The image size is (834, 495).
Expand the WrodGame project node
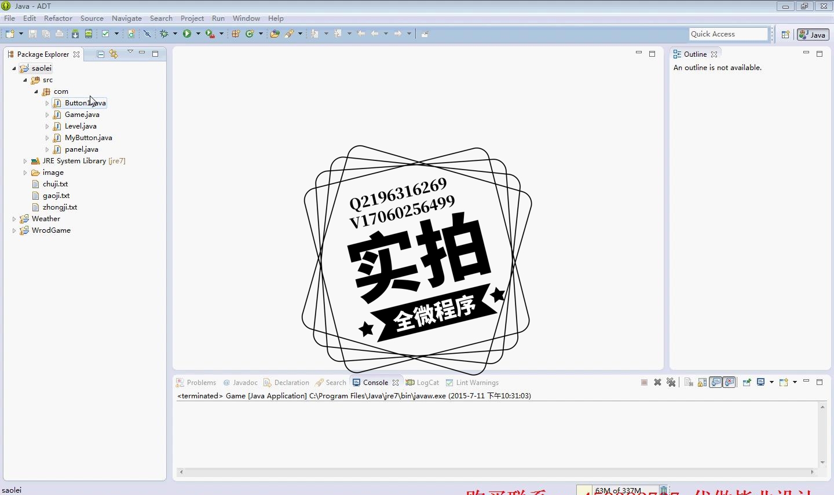pos(14,230)
